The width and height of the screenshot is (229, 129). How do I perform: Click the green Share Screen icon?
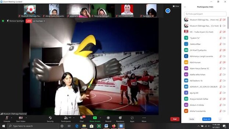pos(95,118)
